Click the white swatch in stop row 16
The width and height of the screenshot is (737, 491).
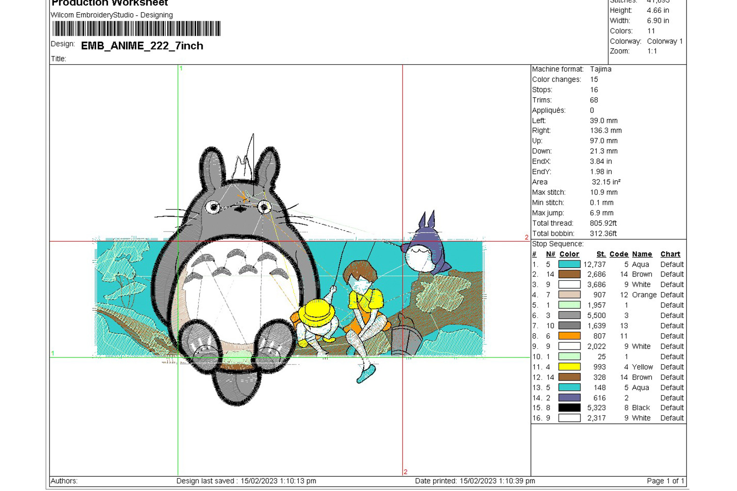pyautogui.click(x=569, y=418)
